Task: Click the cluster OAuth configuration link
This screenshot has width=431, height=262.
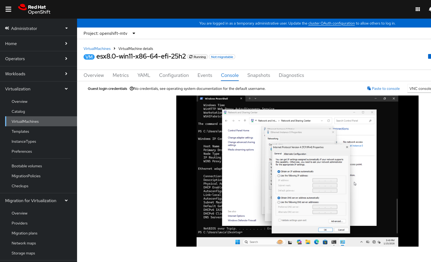Action: tap(331, 23)
